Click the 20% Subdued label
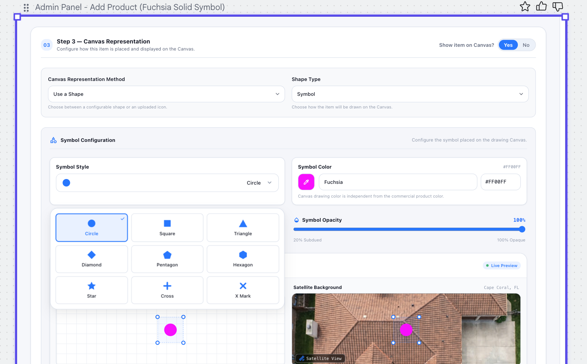 click(308, 240)
